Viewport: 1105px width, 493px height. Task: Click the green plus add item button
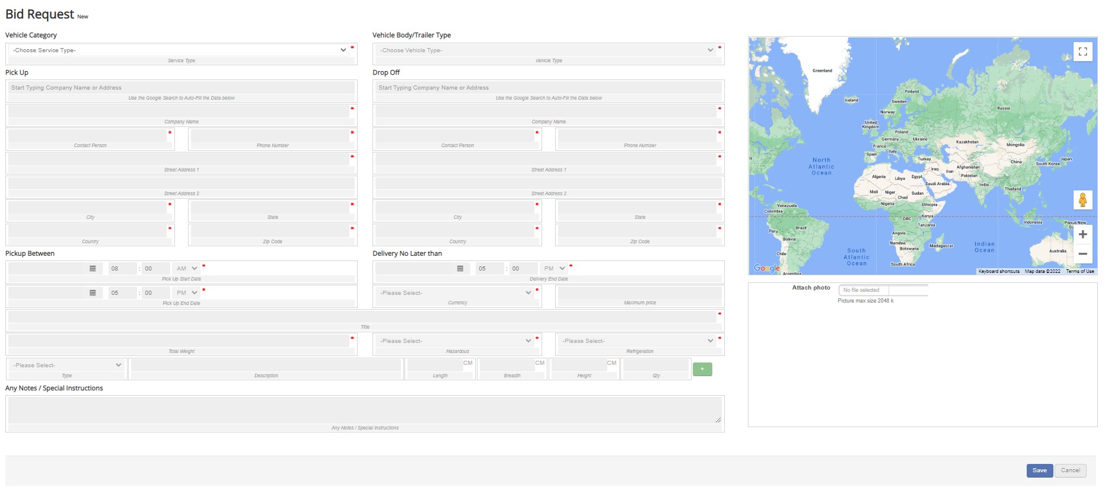tap(702, 370)
